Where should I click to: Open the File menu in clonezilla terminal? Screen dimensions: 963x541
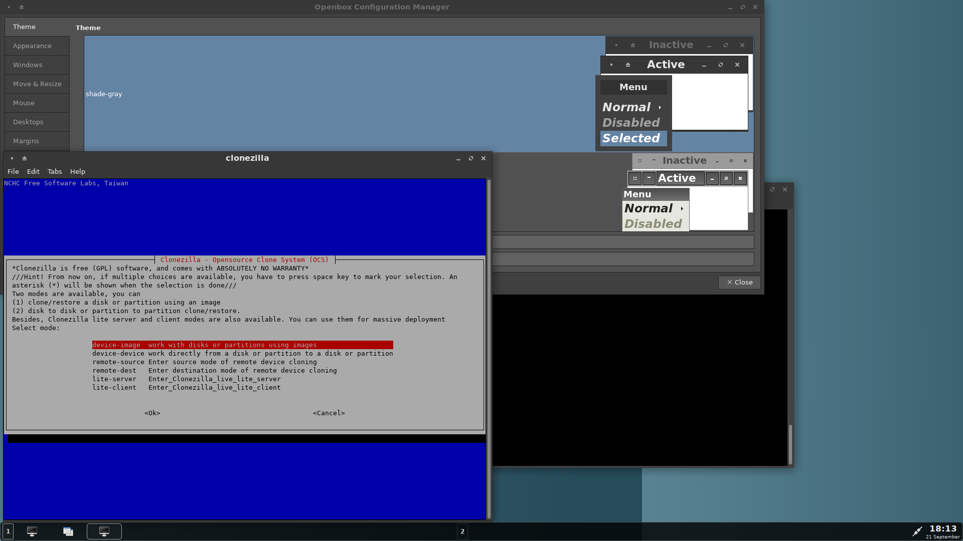point(13,171)
